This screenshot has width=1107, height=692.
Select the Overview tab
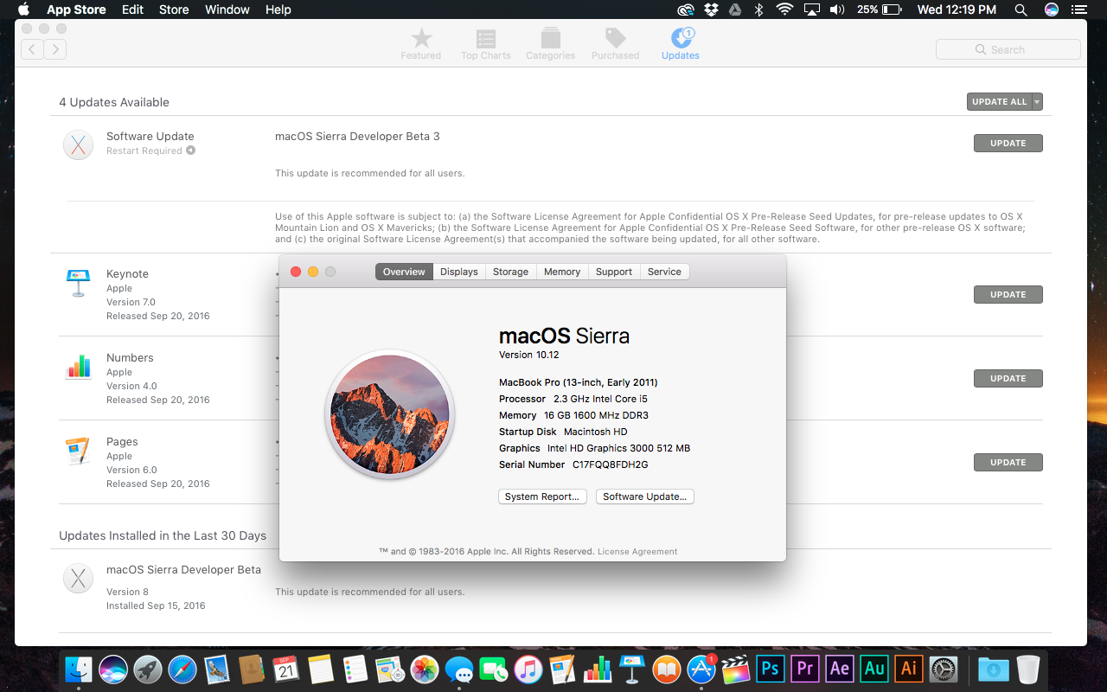click(x=404, y=272)
